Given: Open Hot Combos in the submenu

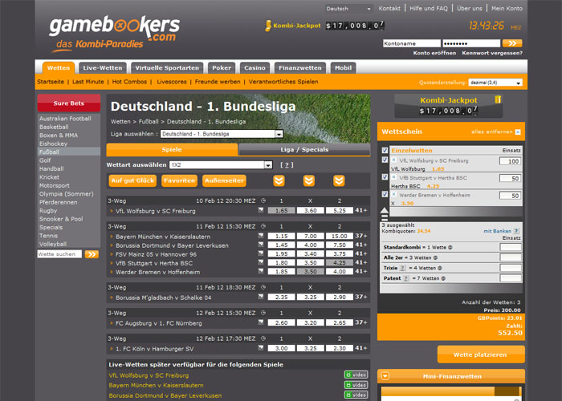Looking at the screenshot, I should [129, 82].
